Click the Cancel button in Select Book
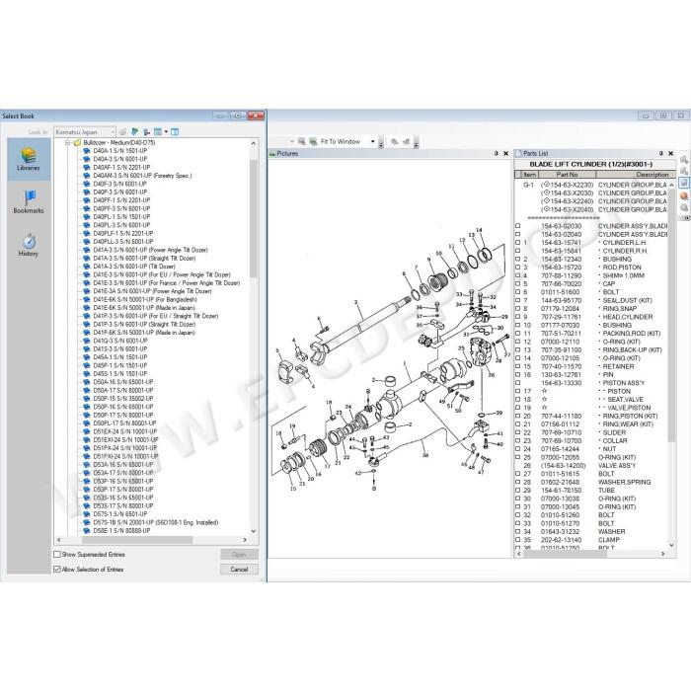The height and width of the screenshot is (691, 691). 239,570
